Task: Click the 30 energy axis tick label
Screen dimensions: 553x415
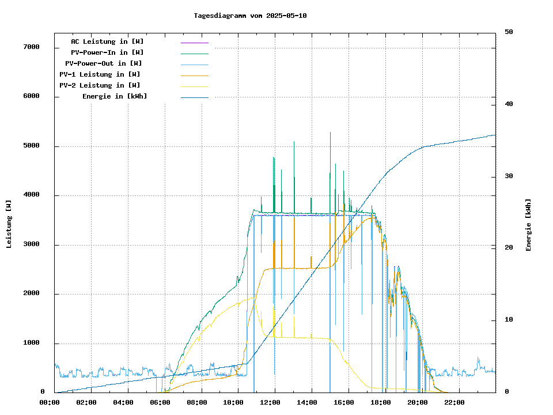Action: tap(509, 176)
